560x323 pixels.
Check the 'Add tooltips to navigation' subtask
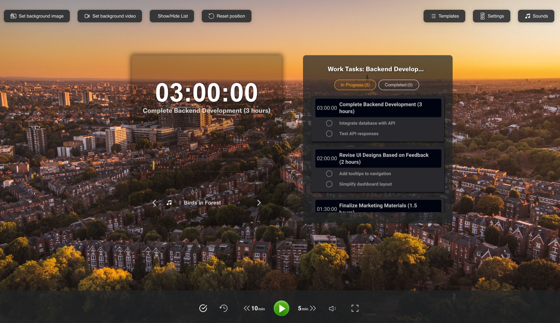point(329,173)
